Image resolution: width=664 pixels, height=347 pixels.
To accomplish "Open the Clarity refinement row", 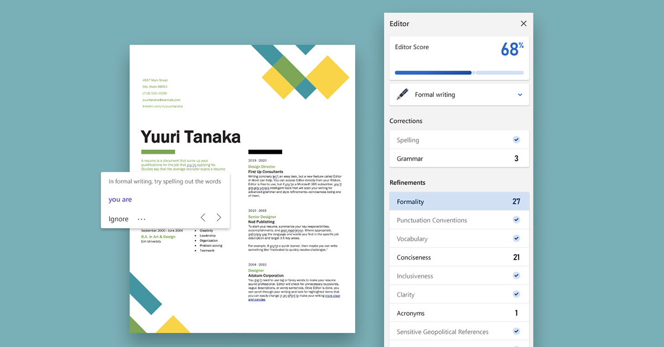I will click(459, 294).
